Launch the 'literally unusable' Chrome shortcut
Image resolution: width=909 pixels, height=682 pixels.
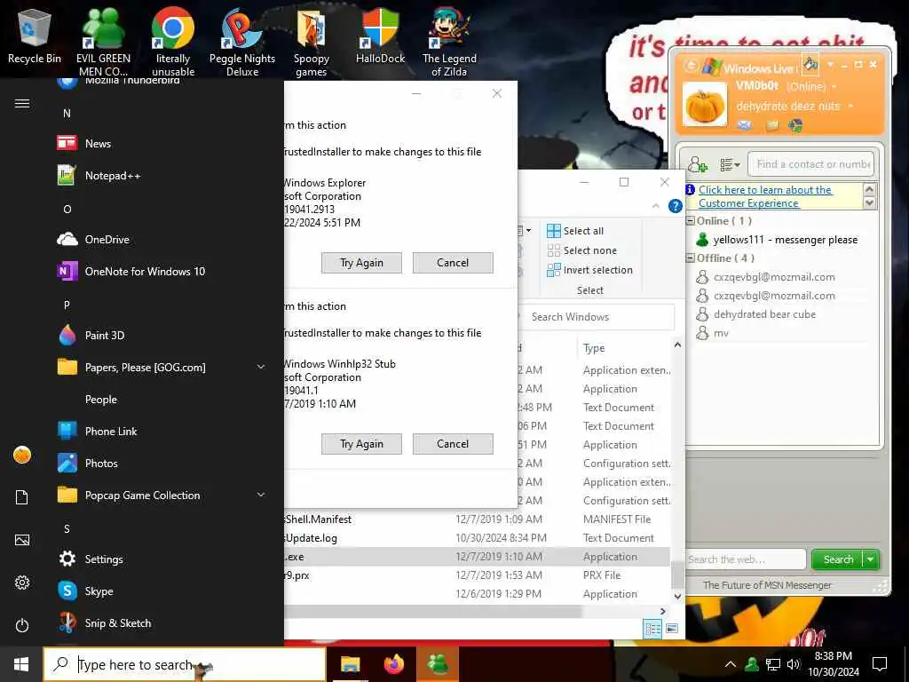[173, 41]
